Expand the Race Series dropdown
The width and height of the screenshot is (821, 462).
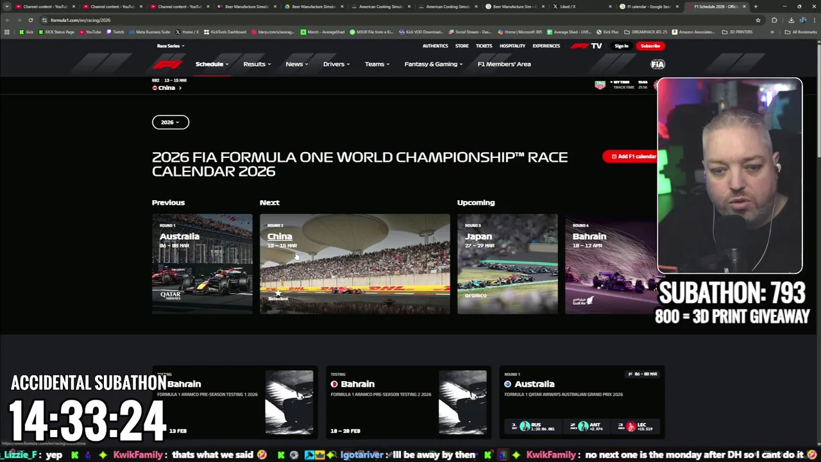pos(171,46)
